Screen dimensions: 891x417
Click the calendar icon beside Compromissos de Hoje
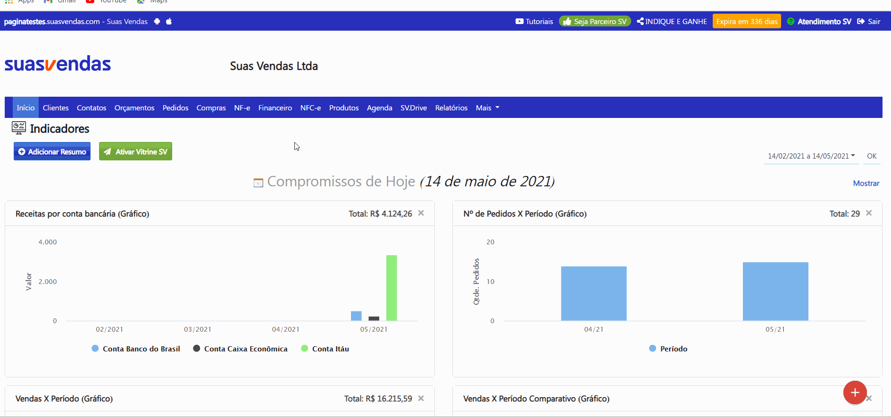(x=258, y=183)
